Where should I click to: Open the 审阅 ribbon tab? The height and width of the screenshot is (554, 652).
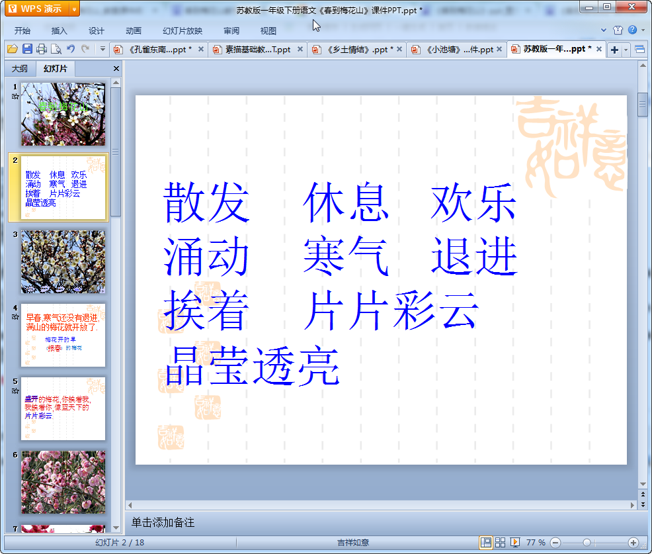click(x=231, y=31)
